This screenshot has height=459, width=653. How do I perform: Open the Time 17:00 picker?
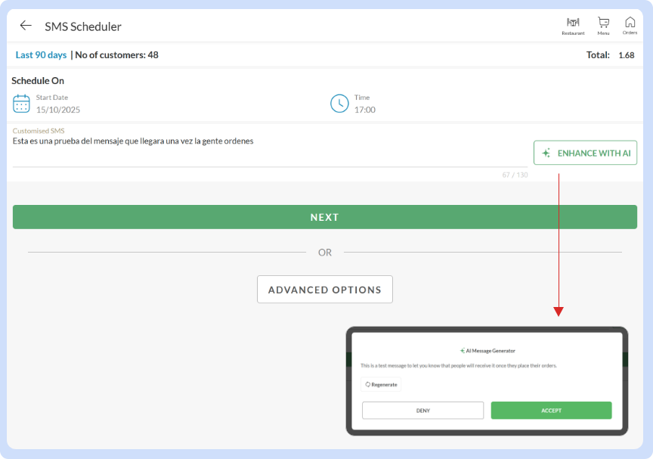pyautogui.click(x=365, y=110)
